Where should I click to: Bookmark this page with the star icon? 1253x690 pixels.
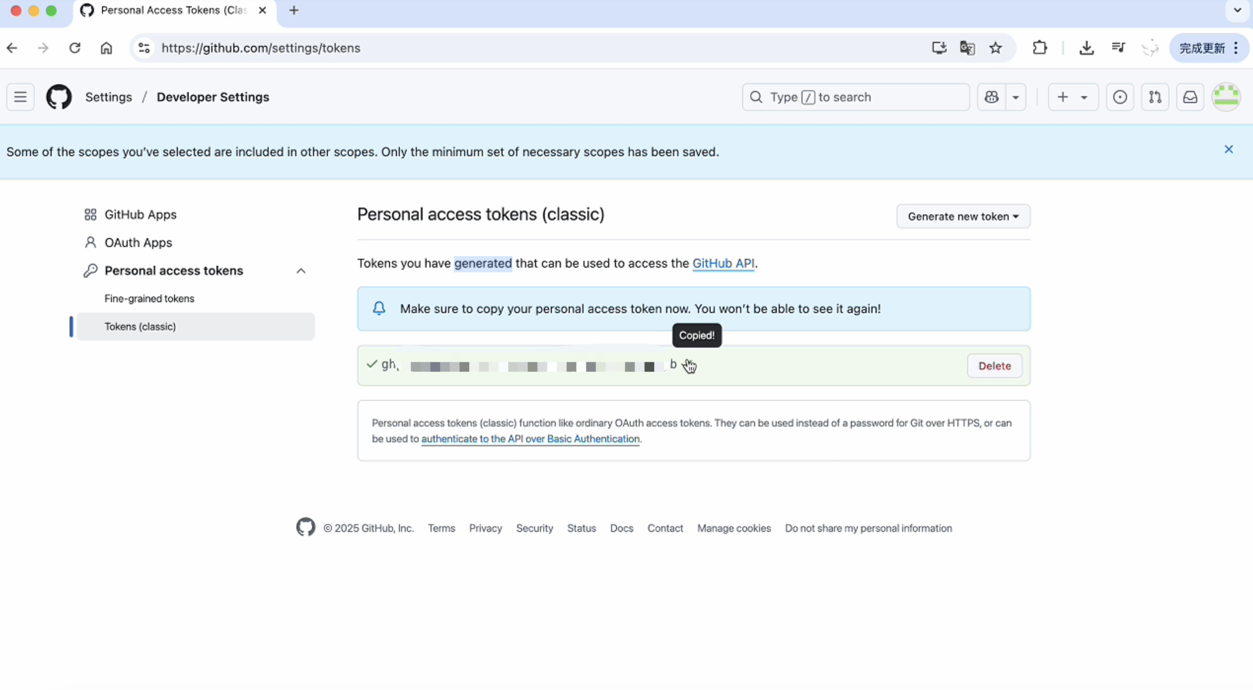point(995,48)
